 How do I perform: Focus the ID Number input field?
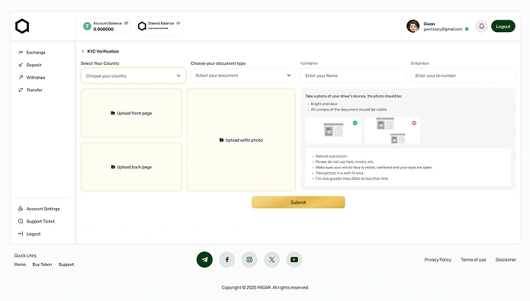click(463, 75)
